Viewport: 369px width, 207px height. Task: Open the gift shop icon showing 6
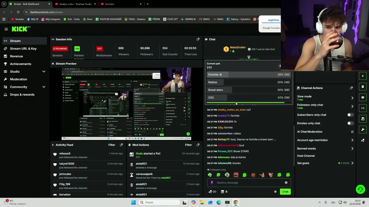coord(224,192)
